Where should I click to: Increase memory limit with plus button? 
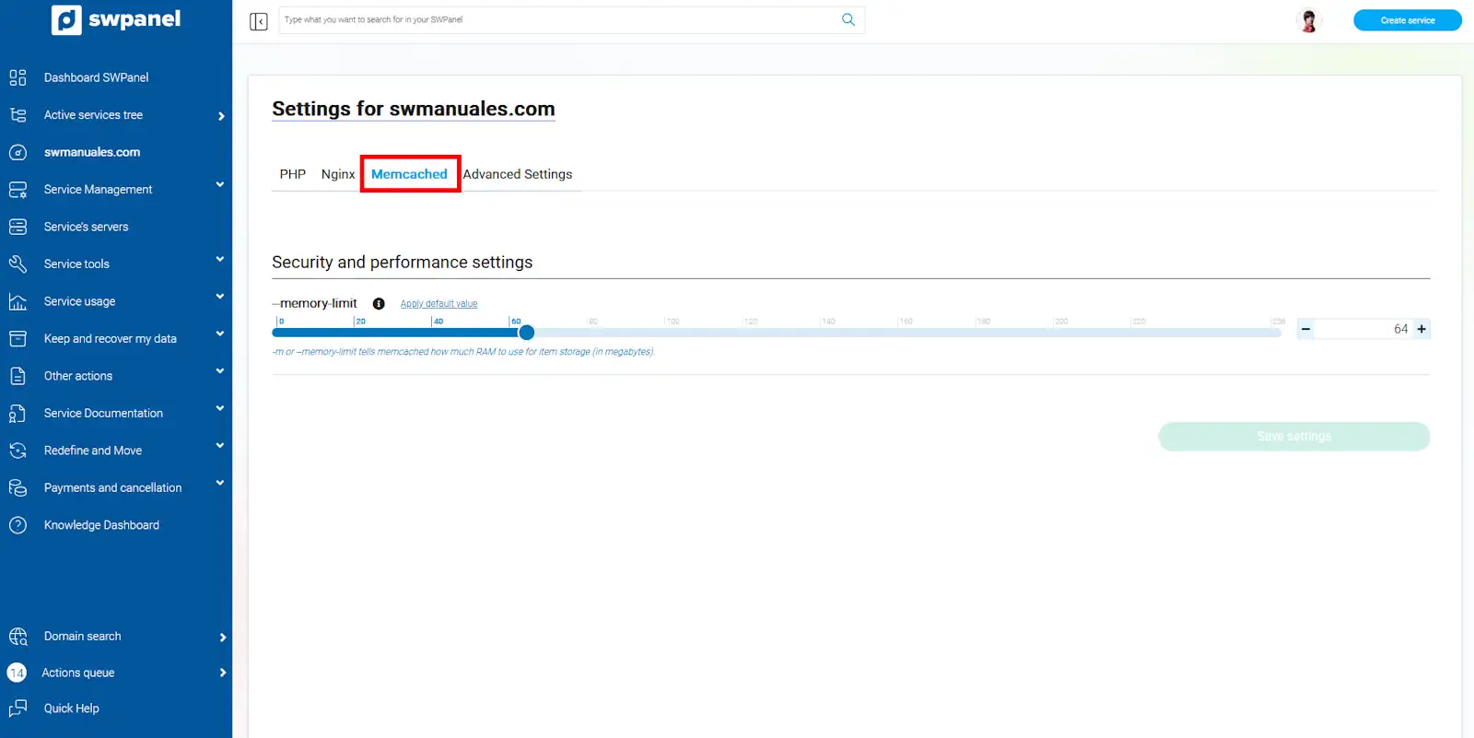pyautogui.click(x=1421, y=329)
